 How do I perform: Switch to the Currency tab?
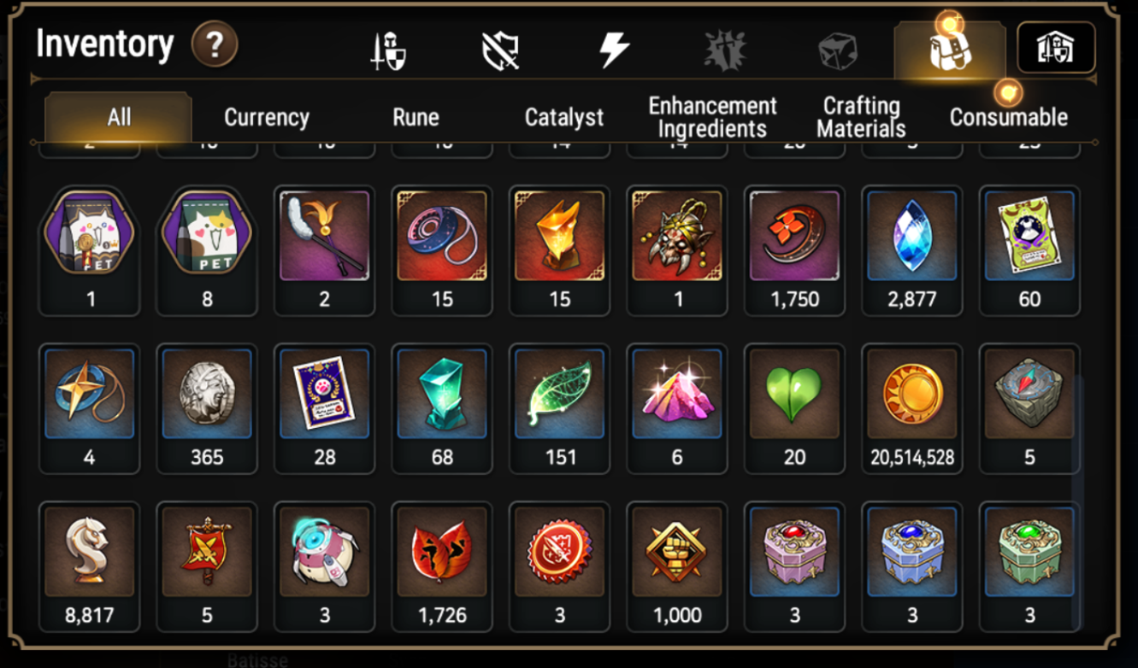(x=266, y=117)
